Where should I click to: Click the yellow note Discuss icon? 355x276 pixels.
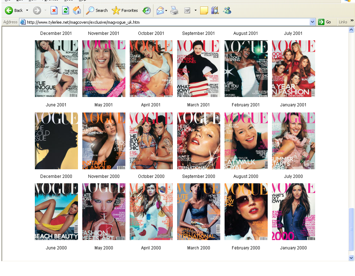click(204, 10)
